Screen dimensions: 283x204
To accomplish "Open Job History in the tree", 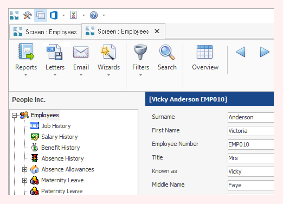I will click(56, 126).
